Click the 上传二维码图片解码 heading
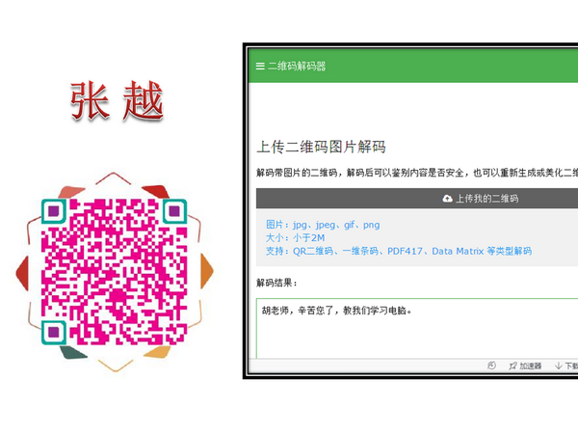 pos(321,147)
